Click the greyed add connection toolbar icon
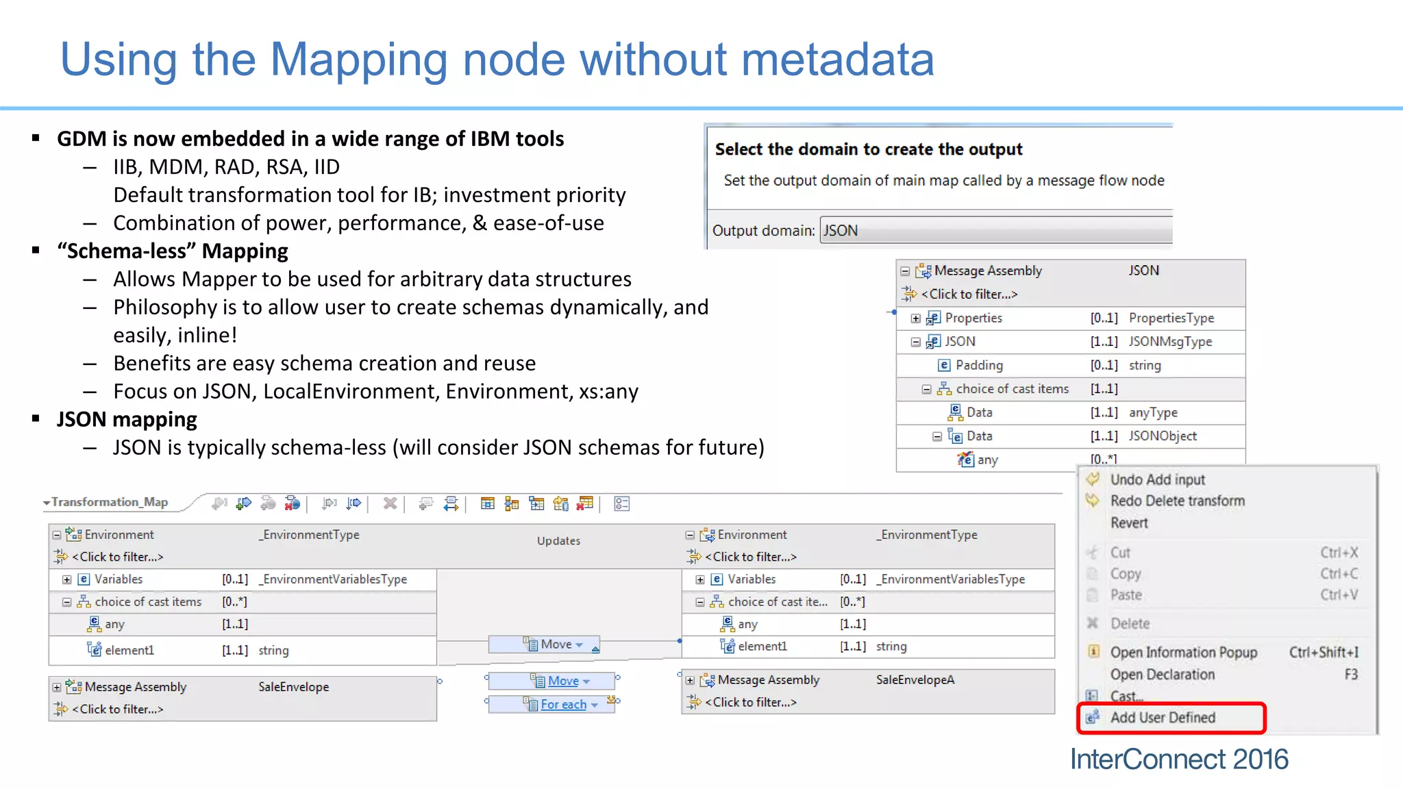 point(268,503)
